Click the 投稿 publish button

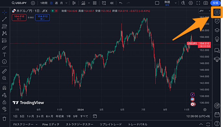[215, 3]
